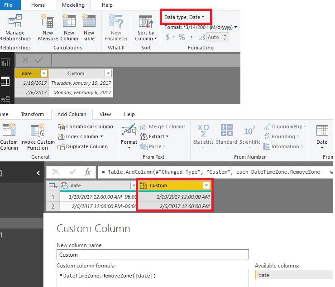Expand the Query Editor formula bar
This screenshot has height=287, width=335.
click(331, 172)
